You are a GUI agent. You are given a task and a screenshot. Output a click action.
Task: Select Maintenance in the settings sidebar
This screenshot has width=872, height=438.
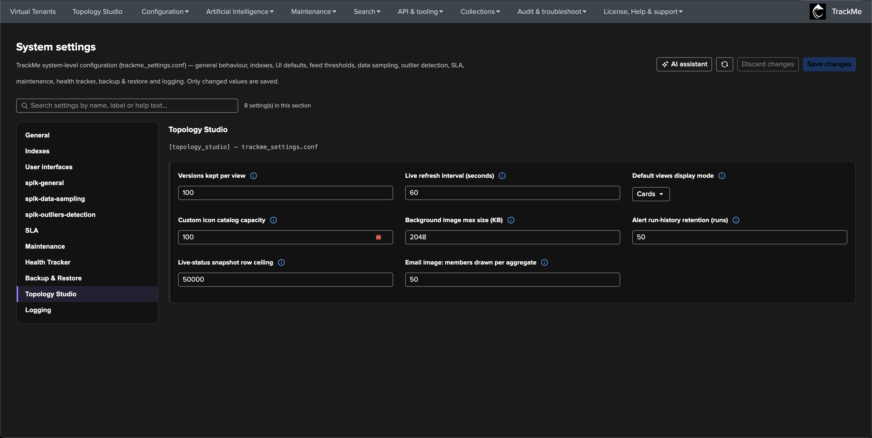87,247
